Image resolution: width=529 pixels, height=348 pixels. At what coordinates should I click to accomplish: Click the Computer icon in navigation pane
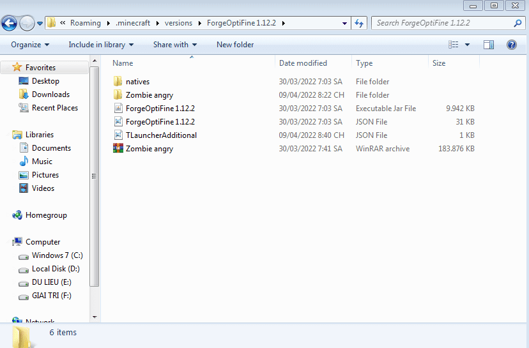click(x=17, y=242)
